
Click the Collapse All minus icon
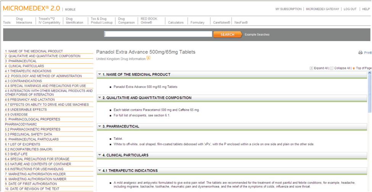point(332,68)
